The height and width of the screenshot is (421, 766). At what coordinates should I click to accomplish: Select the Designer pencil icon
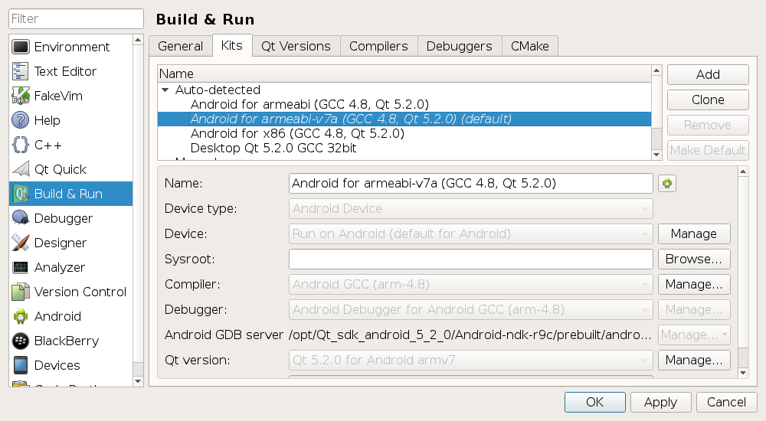(x=21, y=243)
